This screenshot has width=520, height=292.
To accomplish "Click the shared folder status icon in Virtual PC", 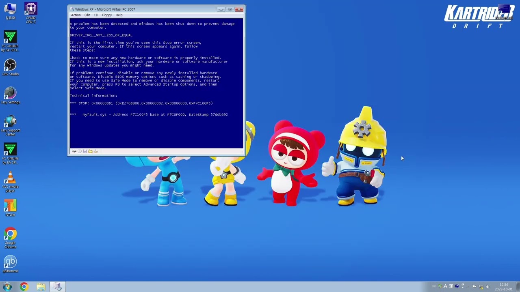I will point(90,151).
